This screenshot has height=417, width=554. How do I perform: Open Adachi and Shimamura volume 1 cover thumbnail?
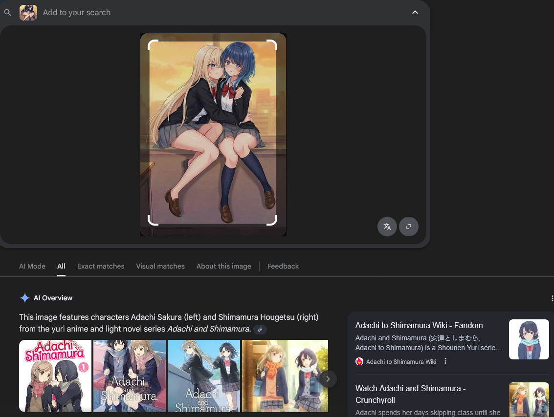pyautogui.click(x=55, y=376)
